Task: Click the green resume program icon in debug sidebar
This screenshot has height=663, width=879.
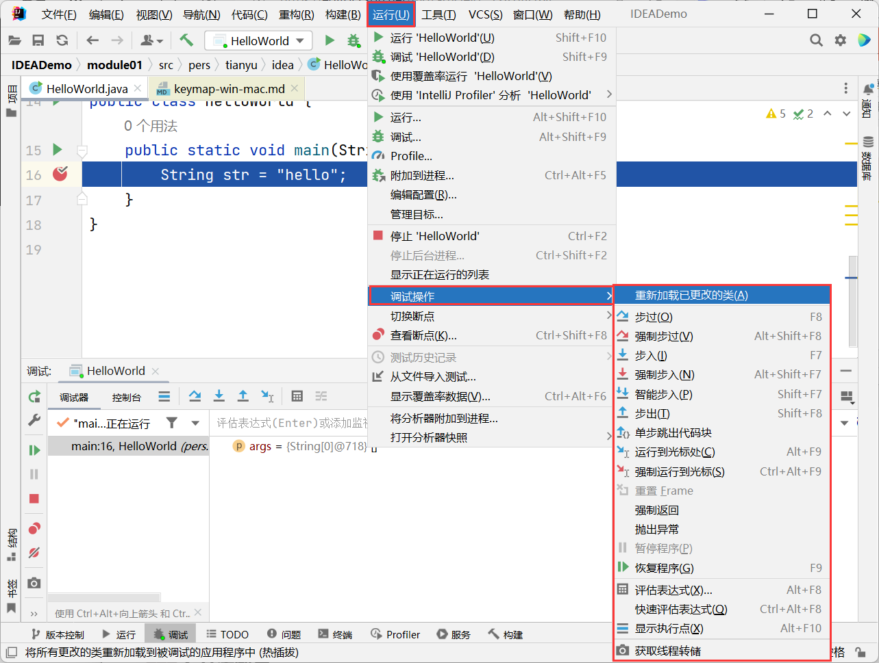Action: (34, 450)
